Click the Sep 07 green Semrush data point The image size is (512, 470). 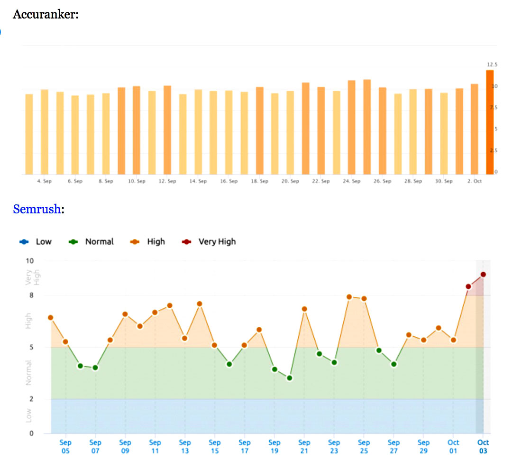pos(95,368)
